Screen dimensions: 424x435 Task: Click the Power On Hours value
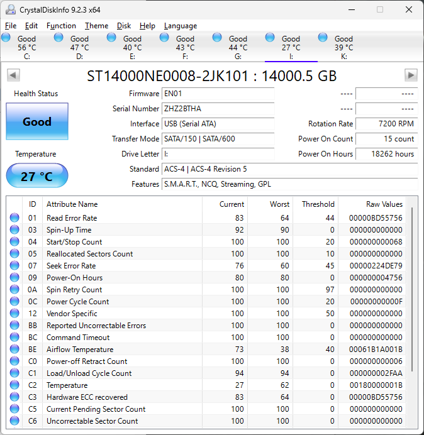pyautogui.click(x=386, y=154)
